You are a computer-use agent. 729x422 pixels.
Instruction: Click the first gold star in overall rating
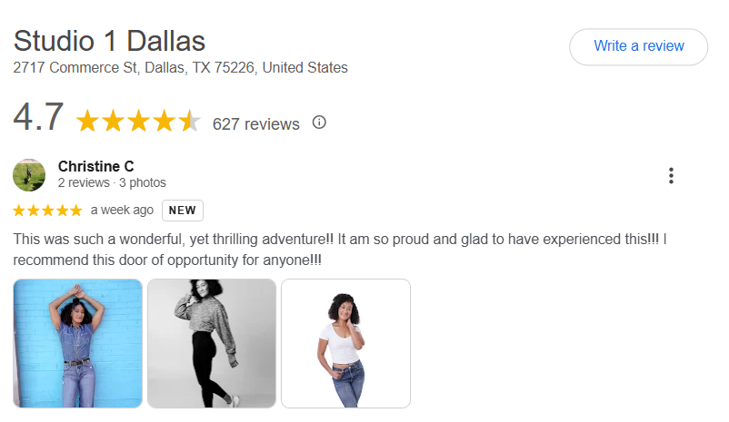coord(87,122)
